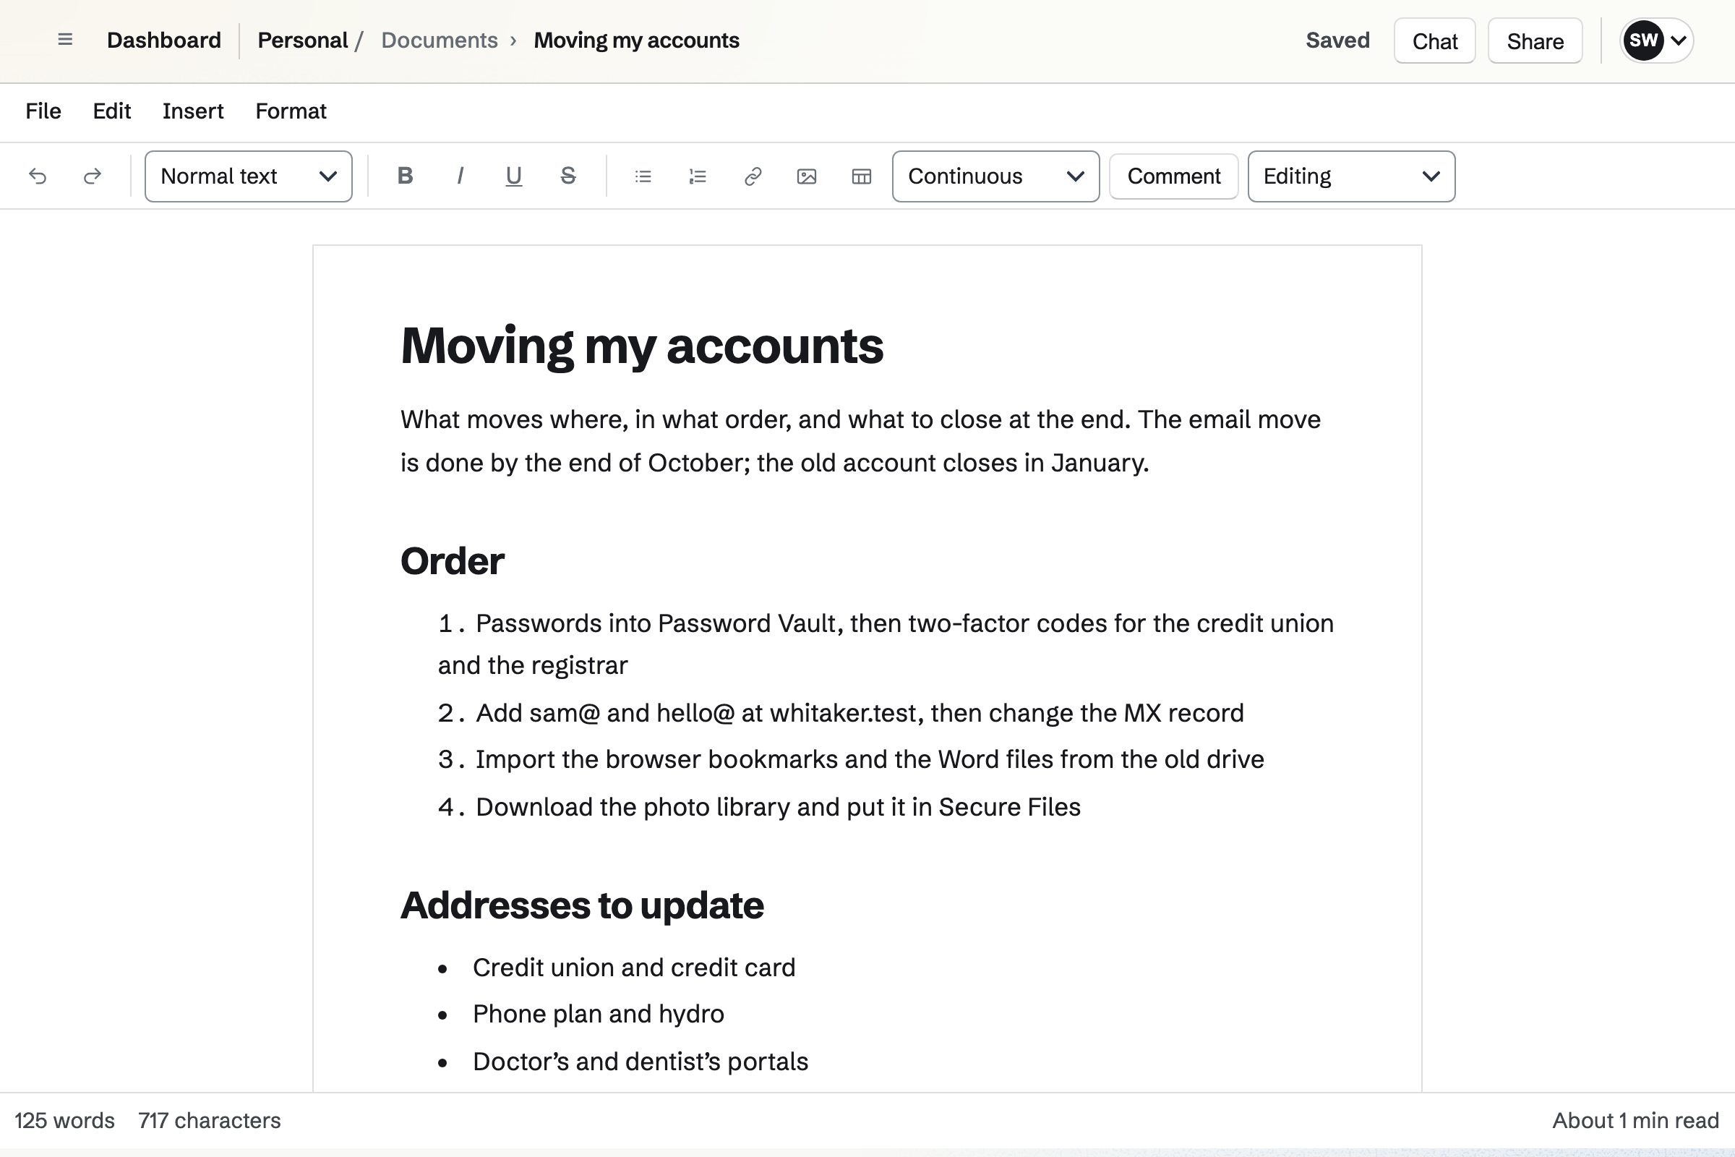Open the hamburger sidebar menu
Screen dimensions: 1735x1157
pyautogui.click(x=65, y=40)
